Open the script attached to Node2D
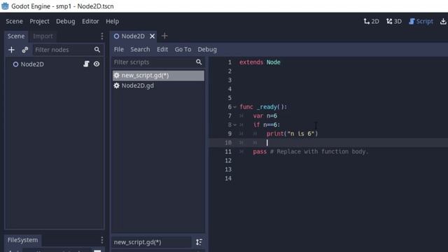Viewport: 448px width, 252px height. click(x=86, y=64)
